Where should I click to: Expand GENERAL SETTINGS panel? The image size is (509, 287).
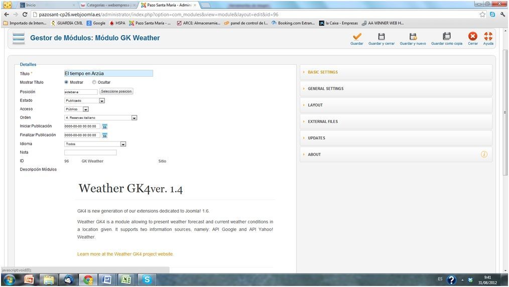pyautogui.click(x=396, y=88)
